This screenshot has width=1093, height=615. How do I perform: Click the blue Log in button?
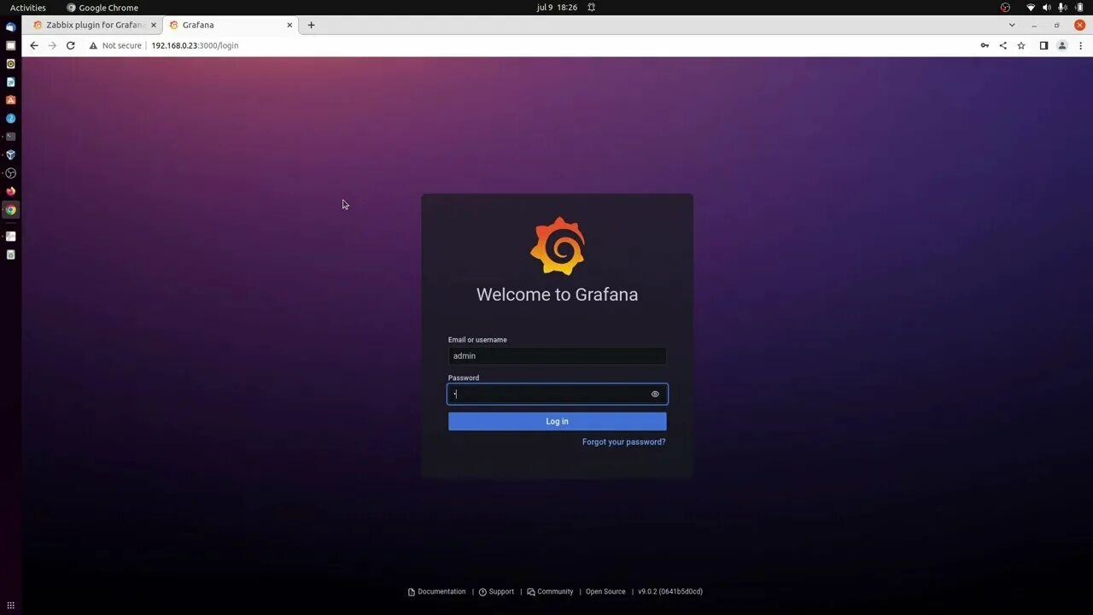[x=557, y=421]
